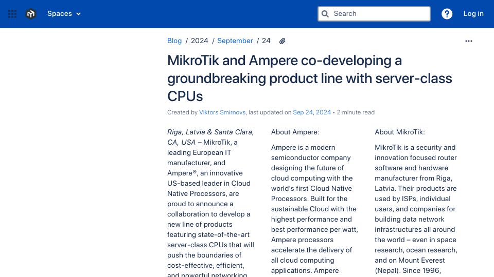Open the Blog breadcrumb link
This screenshot has width=494, height=277.
(174, 41)
